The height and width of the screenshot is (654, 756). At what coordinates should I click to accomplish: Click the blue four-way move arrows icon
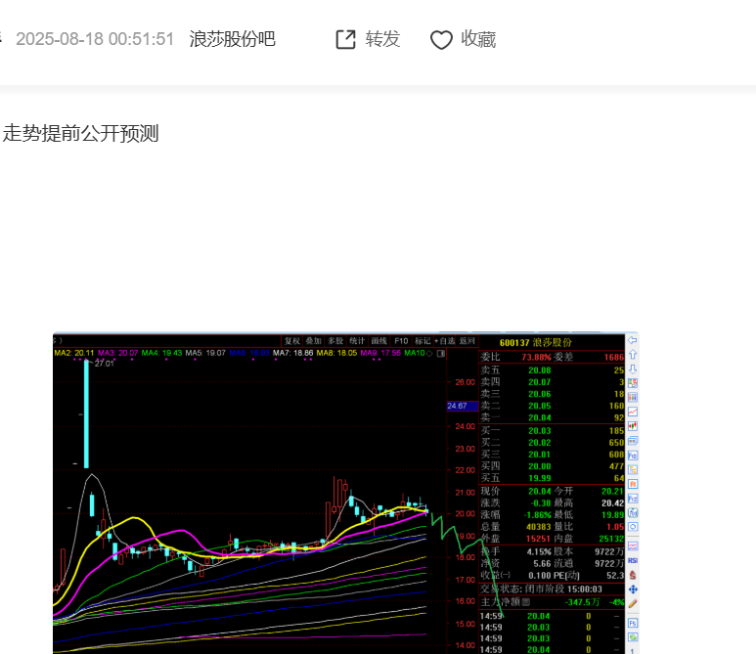click(633, 589)
